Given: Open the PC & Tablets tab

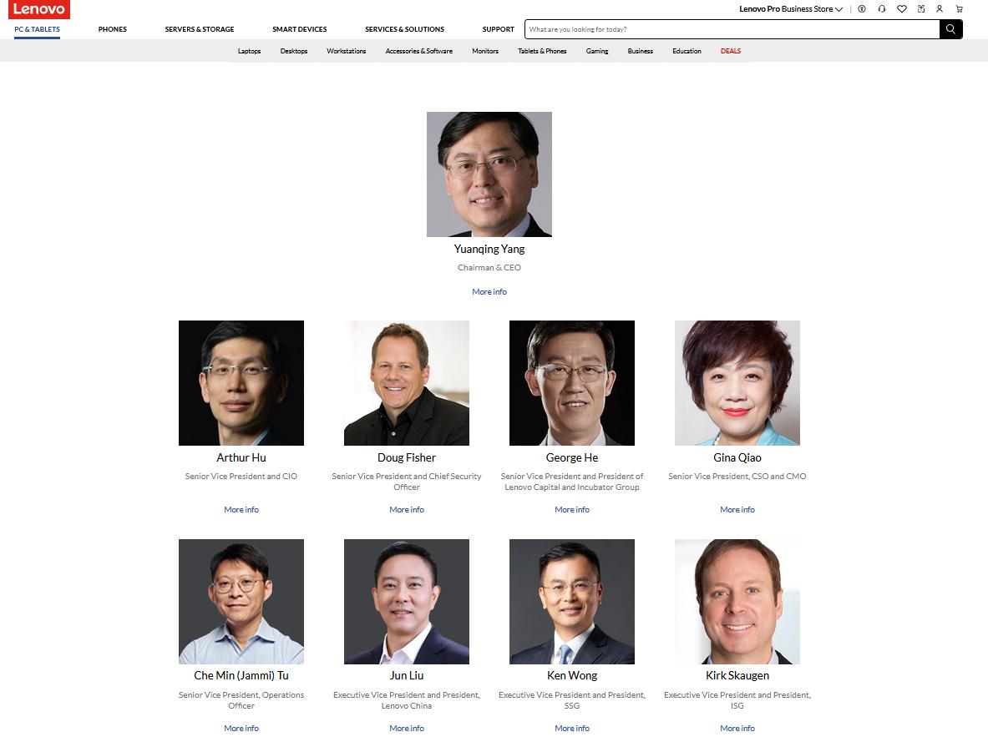Looking at the screenshot, I should click(38, 29).
